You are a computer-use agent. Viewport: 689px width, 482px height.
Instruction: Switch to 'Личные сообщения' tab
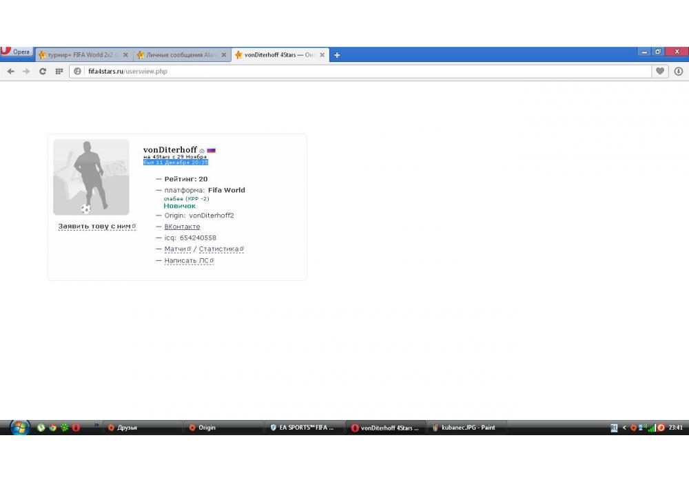[178, 55]
